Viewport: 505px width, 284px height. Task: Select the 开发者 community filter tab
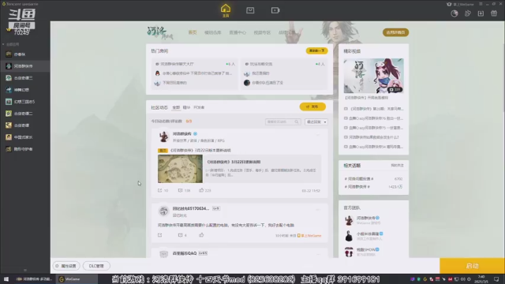coord(199,107)
